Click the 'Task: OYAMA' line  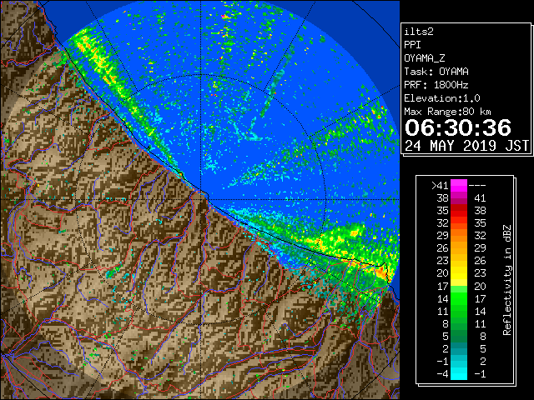pyautogui.click(x=436, y=72)
